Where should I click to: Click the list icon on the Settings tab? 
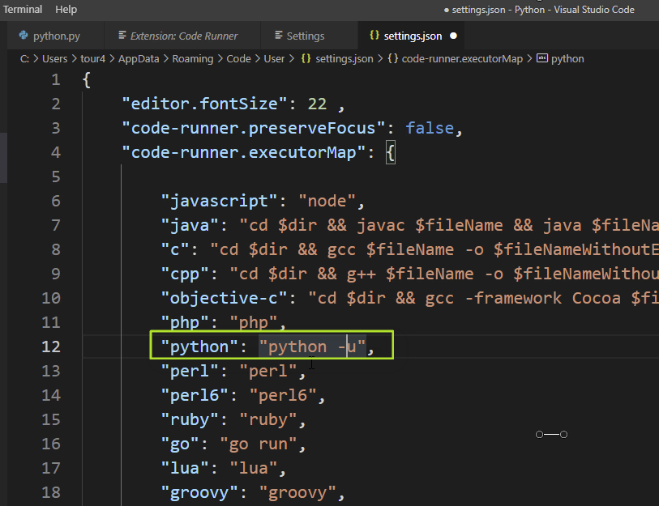pos(279,36)
